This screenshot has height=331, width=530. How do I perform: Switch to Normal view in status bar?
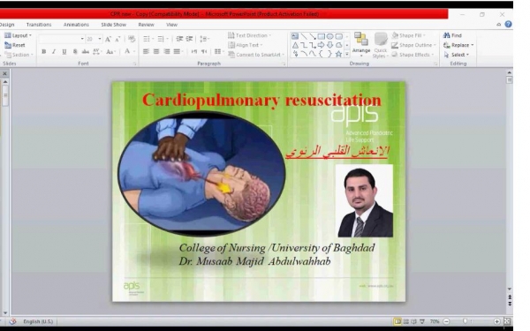tap(397, 321)
